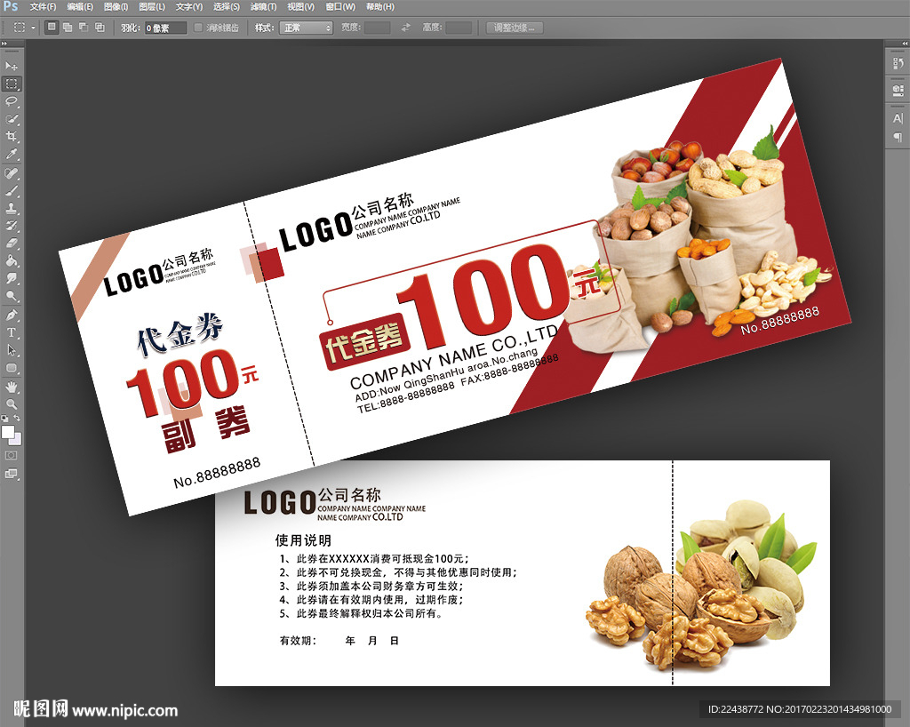Select the Pen tool
The width and height of the screenshot is (910, 727).
pos(11,315)
